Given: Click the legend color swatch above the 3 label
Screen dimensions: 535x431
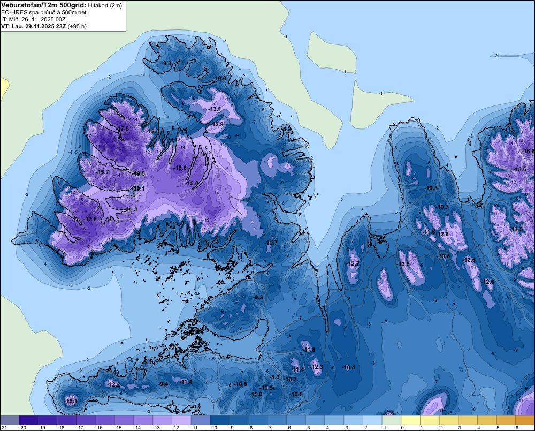Looking at the screenshot, I should click(x=468, y=420).
